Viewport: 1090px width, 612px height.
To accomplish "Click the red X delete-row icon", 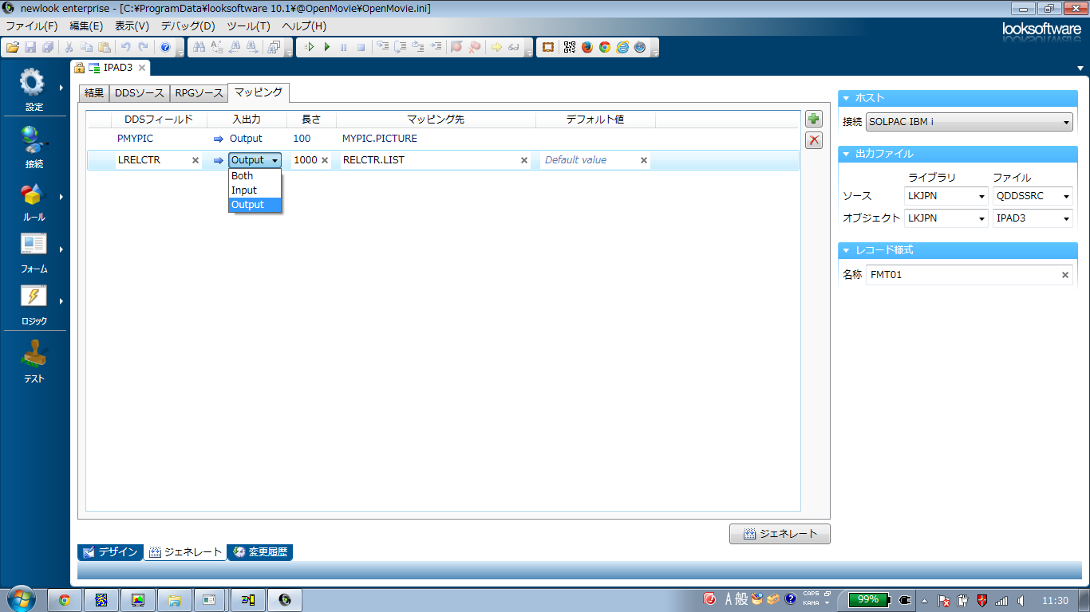I will click(x=814, y=141).
